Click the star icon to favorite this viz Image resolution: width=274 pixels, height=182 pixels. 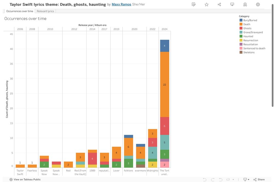[x=206, y=4]
